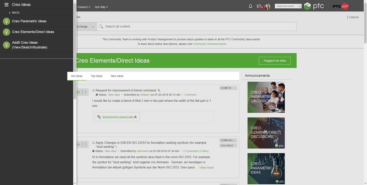
Task: Click the side menu scroll down arrow
Action: [75, 184]
